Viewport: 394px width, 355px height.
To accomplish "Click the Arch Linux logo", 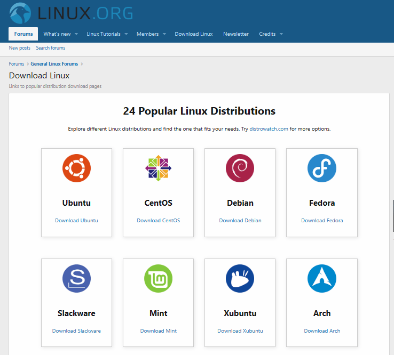I will click(x=322, y=278).
